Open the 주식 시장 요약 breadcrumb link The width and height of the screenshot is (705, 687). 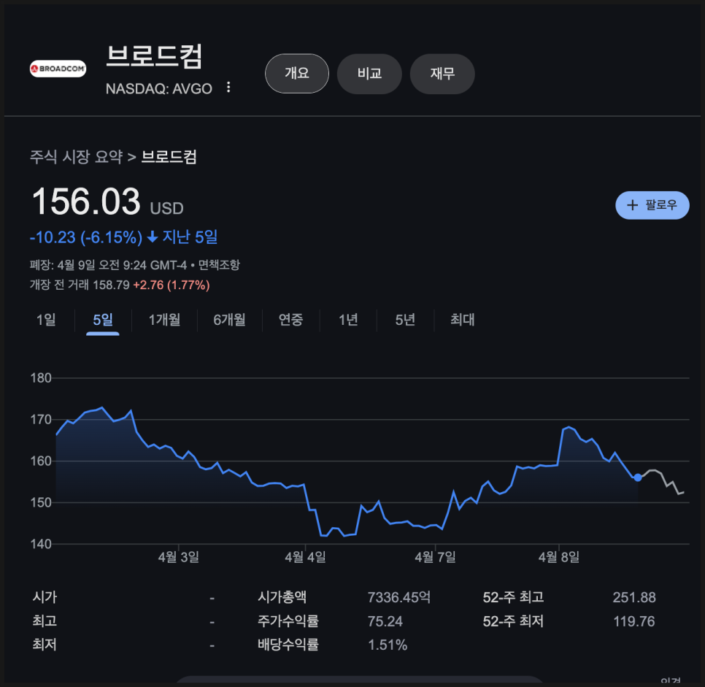point(76,156)
